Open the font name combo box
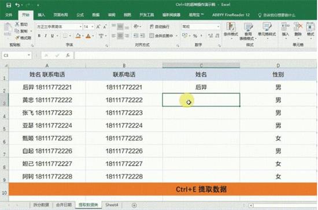 [x=59, y=27]
